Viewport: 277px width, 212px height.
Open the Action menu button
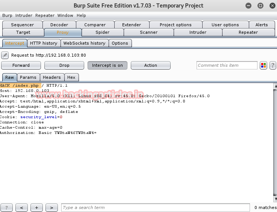pyautogui.click(x=150, y=65)
